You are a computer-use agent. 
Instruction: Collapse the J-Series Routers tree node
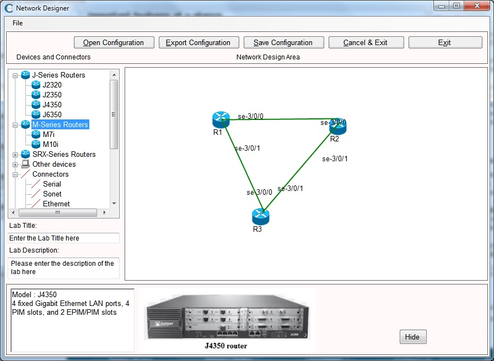pyautogui.click(x=15, y=75)
